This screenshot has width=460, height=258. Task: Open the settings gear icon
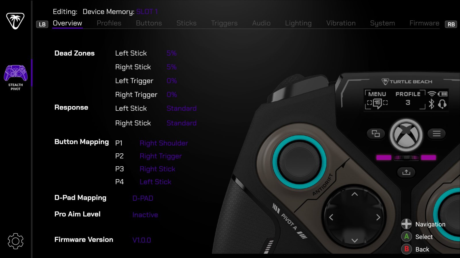tap(16, 241)
